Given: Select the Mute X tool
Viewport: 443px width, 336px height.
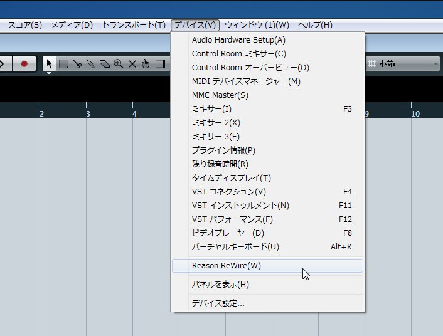Looking at the screenshot, I should point(132,64).
